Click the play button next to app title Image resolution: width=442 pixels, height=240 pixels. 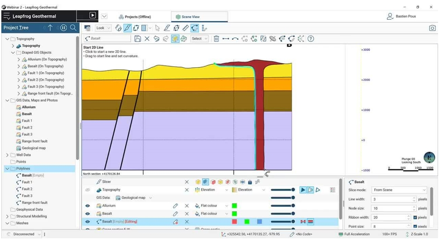[x=92, y=15]
